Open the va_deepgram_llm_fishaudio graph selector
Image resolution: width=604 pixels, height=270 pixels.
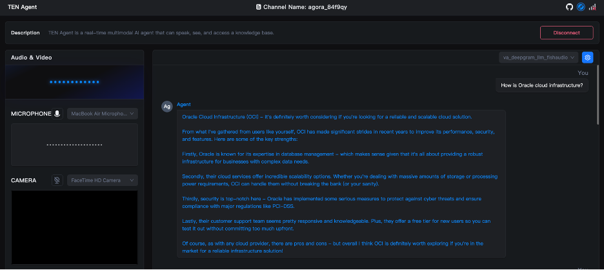(x=539, y=57)
